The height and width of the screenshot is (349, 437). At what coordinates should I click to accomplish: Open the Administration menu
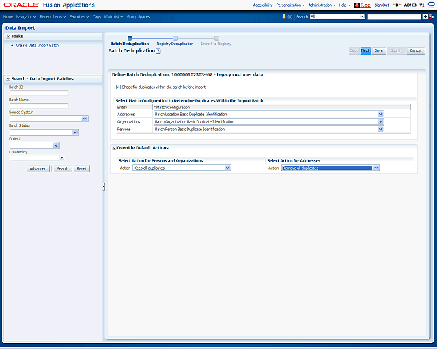pos(322,5)
